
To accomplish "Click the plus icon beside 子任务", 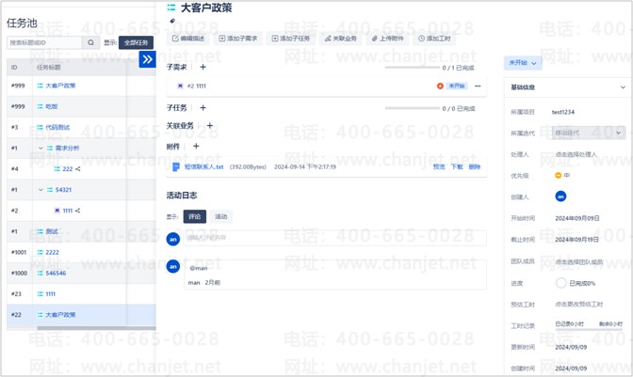I will coord(203,107).
